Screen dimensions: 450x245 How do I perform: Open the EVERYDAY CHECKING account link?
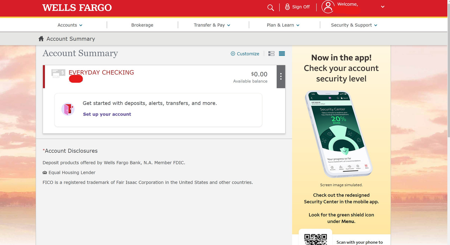tap(101, 72)
